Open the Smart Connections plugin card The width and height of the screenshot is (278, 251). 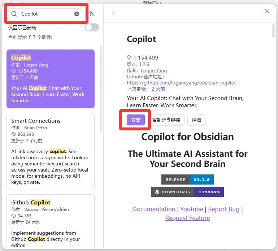(x=51, y=151)
